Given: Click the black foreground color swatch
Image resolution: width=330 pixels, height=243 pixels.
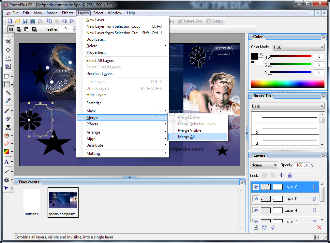Looking at the screenshot, I should pos(254,56).
